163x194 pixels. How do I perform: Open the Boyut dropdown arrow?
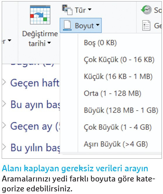98,25
